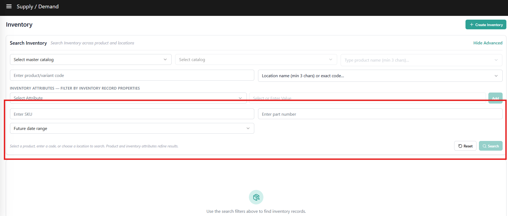Click the search hint text about refining results
The image size is (508, 216).
(x=94, y=146)
